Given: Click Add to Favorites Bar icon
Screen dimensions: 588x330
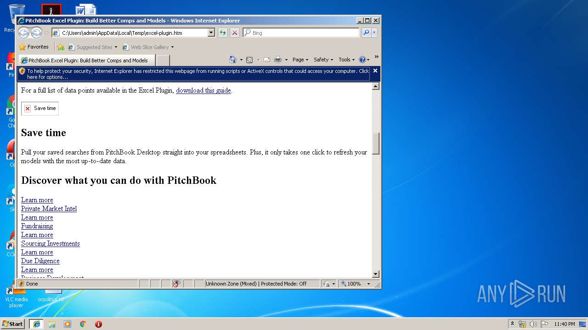Looking at the screenshot, I should pyautogui.click(x=61, y=47).
